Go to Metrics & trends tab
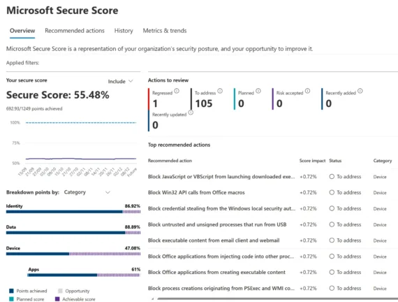 point(165,31)
